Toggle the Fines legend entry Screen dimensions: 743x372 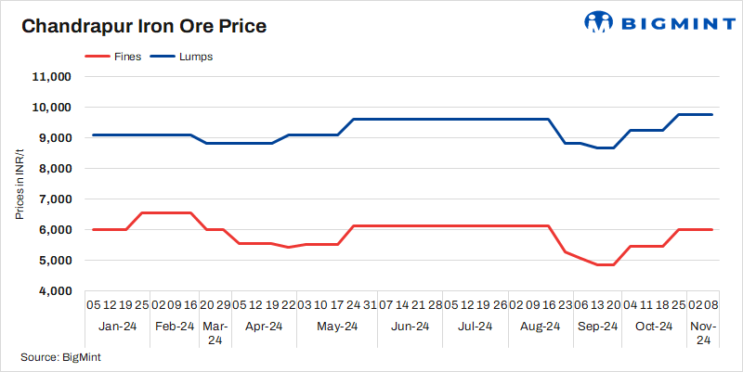click(127, 57)
